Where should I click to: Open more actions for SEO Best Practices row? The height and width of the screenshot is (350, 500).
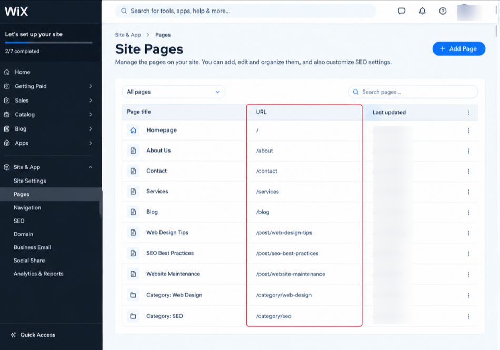[468, 254]
